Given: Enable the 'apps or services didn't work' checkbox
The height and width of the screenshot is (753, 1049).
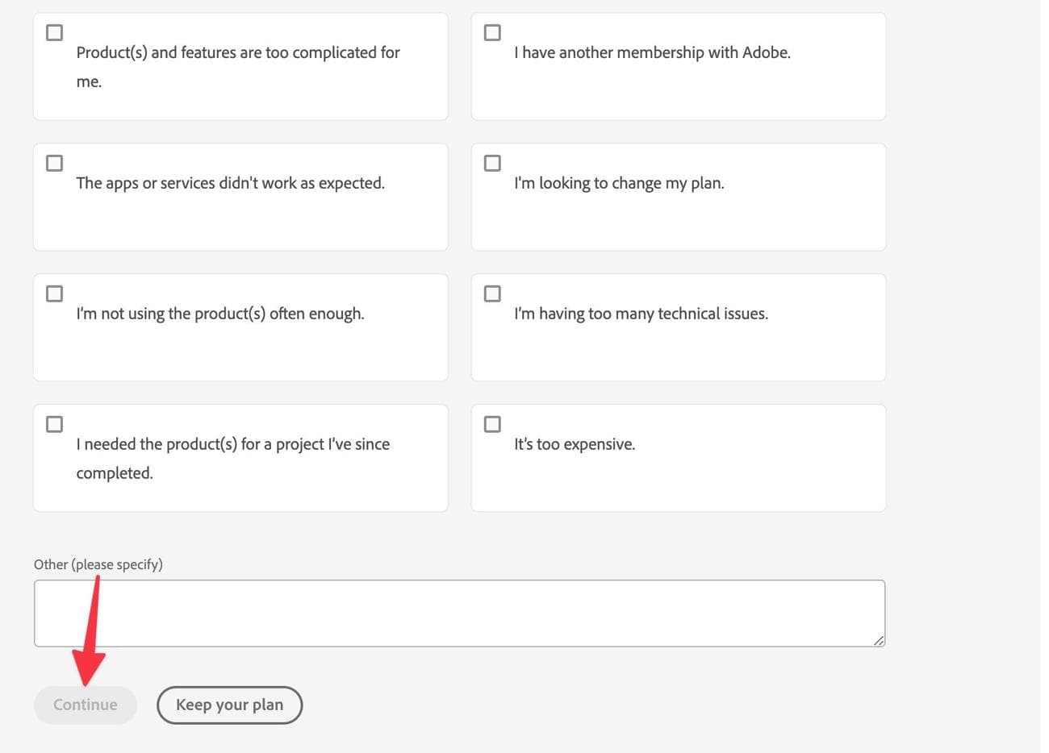Looking at the screenshot, I should [x=54, y=164].
